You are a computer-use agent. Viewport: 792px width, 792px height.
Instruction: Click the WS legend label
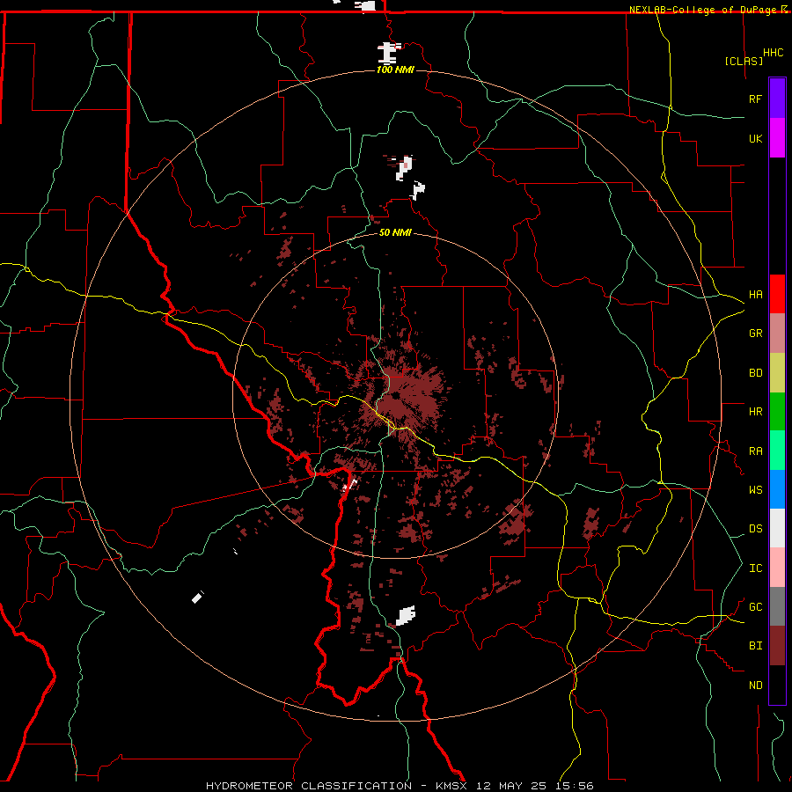click(755, 490)
